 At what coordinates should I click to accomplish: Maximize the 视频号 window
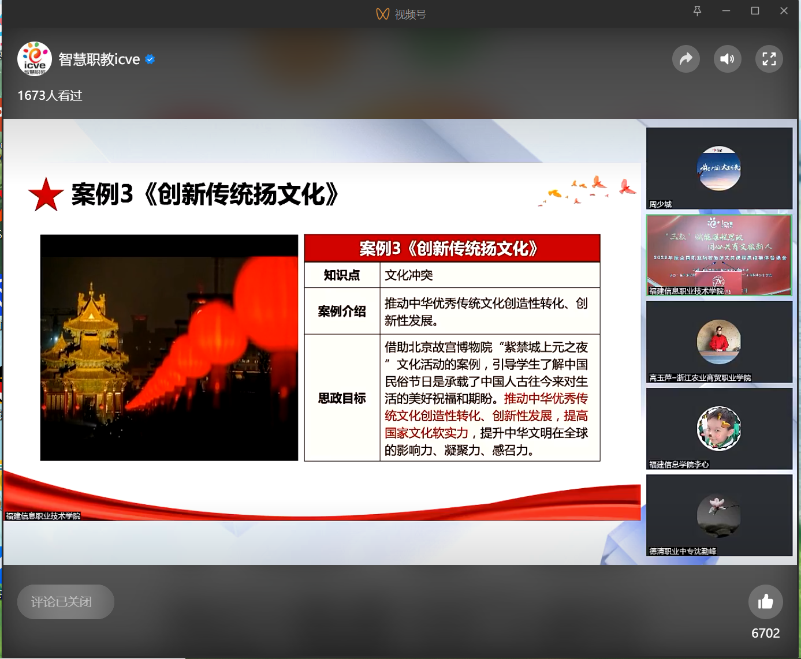755,11
